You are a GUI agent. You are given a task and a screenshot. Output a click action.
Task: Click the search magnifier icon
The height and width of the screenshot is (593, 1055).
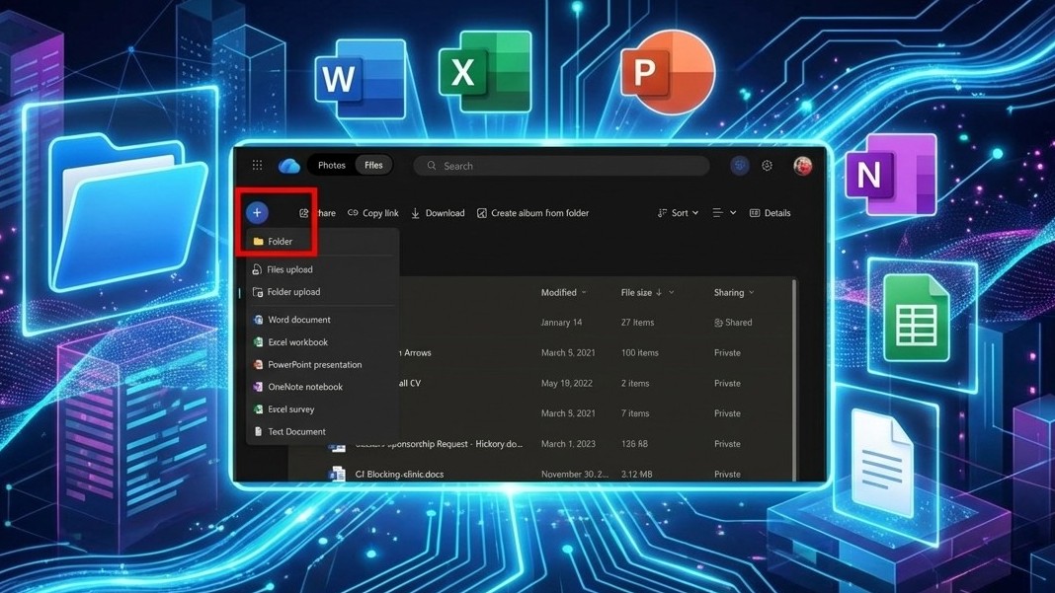click(431, 166)
